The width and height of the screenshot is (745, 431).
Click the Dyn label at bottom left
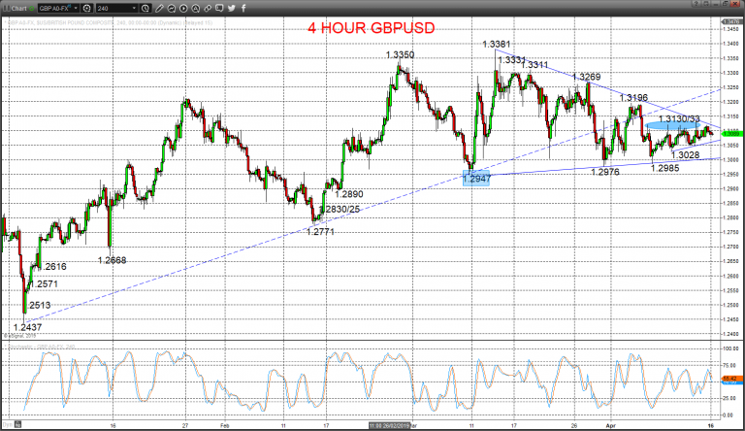[x=8, y=424]
